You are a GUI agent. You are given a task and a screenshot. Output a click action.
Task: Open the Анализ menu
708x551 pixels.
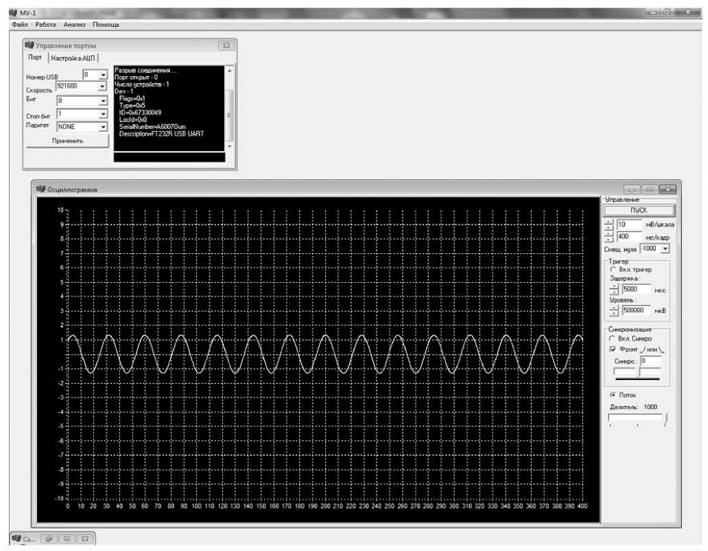coord(73,25)
